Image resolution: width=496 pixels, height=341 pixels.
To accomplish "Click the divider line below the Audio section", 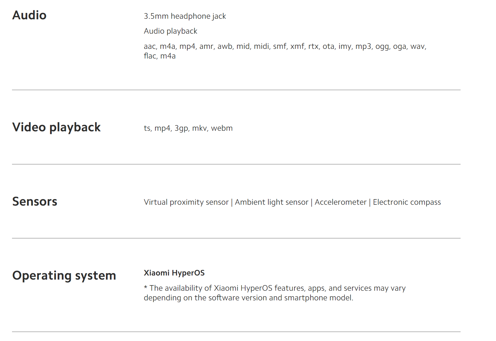I will tap(236, 90).
